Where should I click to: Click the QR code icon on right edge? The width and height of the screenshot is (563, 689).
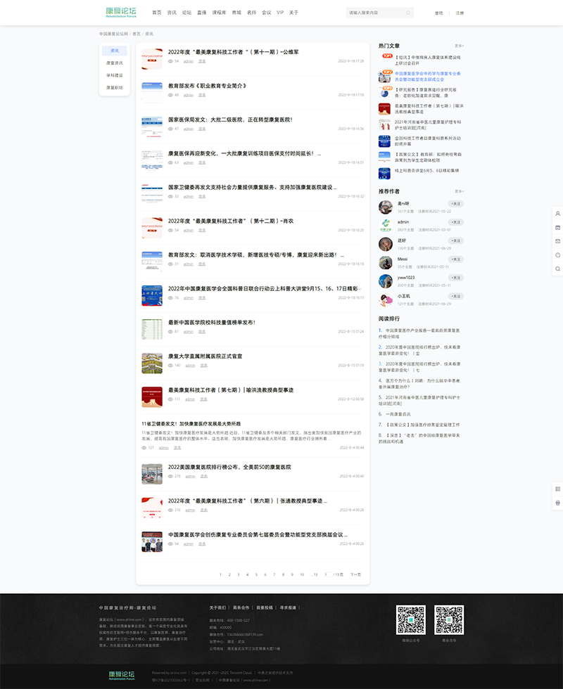click(x=557, y=489)
